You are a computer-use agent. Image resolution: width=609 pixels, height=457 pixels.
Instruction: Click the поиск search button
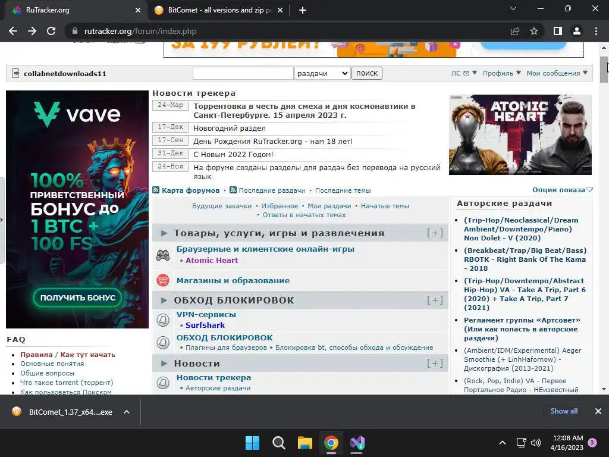point(366,73)
